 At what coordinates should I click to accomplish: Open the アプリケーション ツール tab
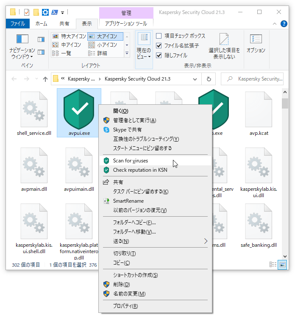[x=126, y=23]
